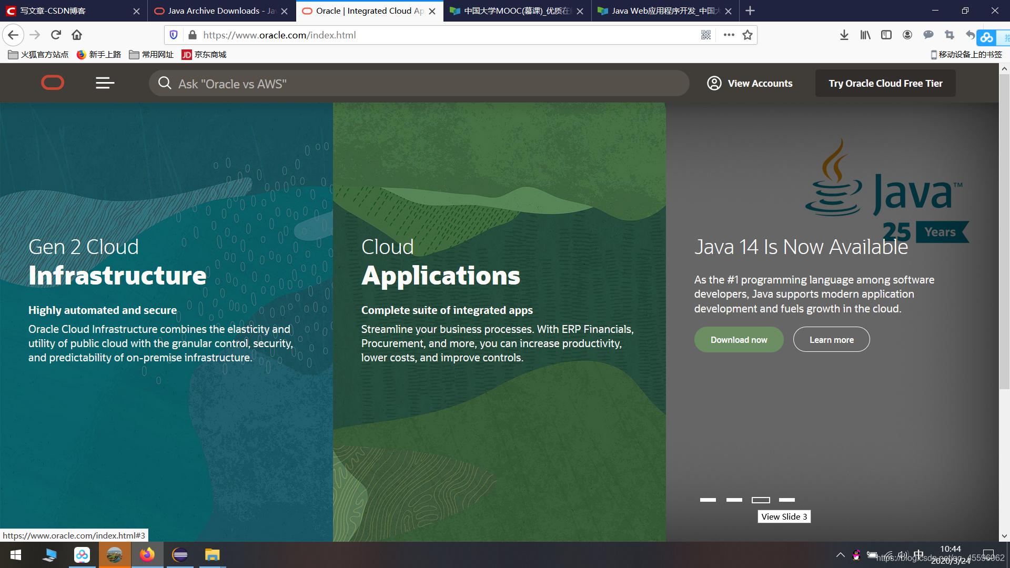Open the 京东商城 bookmark
Viewport: 1010px width, 568px height.
coord(204,55)
